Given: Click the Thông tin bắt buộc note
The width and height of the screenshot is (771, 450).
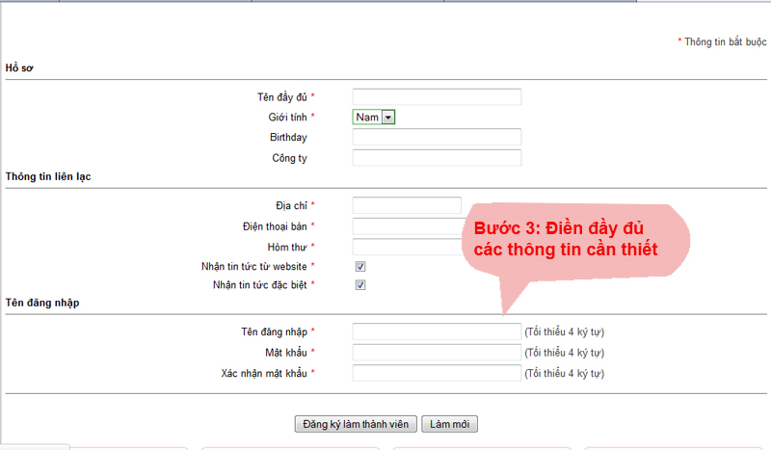Looking at the screenshot, I should coord(722,41).
